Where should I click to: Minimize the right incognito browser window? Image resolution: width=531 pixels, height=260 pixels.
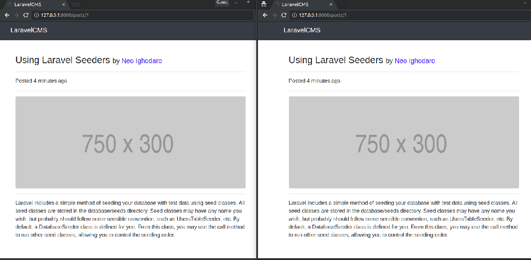click(525, 3)
